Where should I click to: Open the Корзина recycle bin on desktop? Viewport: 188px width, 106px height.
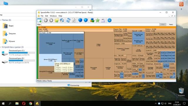181,92
